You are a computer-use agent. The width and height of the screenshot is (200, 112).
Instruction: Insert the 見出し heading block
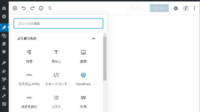click(x=56, y=56)
